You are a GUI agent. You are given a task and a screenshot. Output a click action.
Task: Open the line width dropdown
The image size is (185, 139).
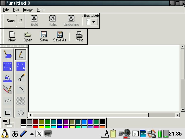94,22
